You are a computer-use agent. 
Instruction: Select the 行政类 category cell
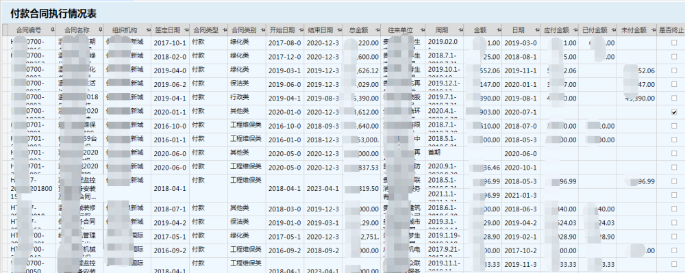click(x=247, y=98)
